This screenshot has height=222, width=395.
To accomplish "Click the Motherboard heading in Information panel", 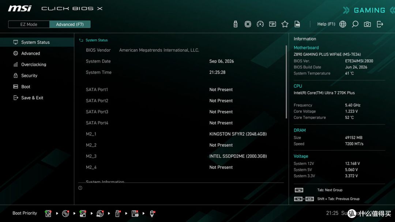I will tap(306, 47).
